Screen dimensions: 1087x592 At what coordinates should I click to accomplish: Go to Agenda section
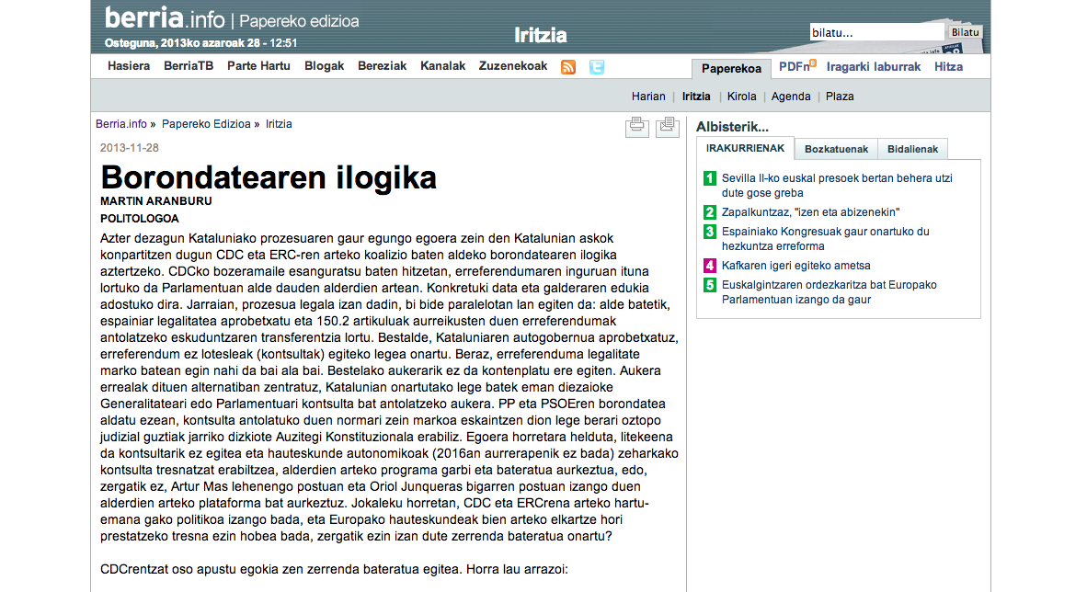791,97
